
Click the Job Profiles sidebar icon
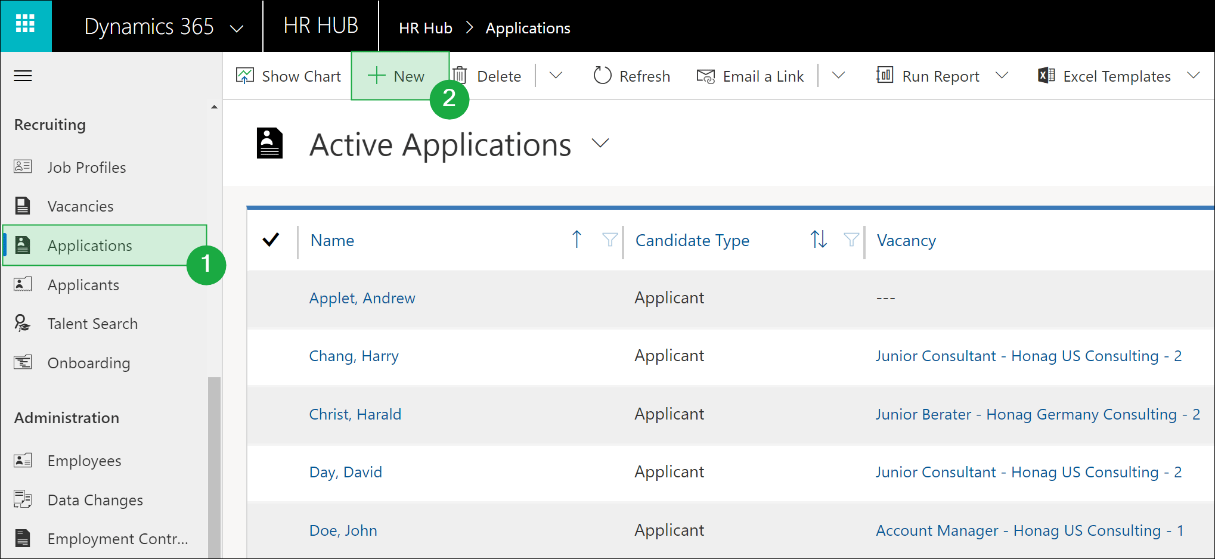23,166
